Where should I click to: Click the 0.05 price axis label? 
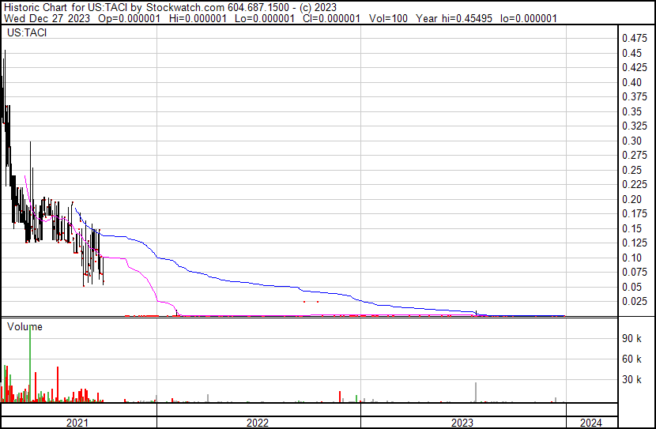click(x=631, y=288)
